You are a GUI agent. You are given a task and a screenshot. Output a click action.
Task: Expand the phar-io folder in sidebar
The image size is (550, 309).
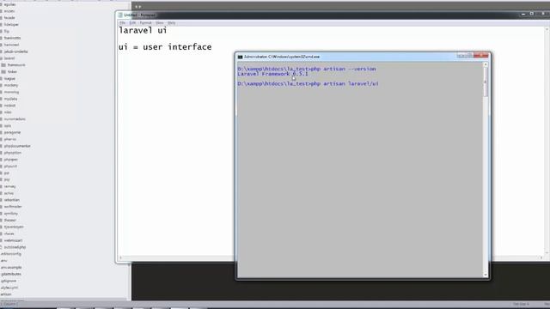coord(9,139)
